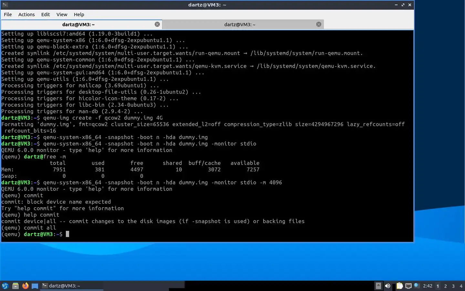Open the Actions menu
This screenshot has width=465, height=291.
coord(26,15)
